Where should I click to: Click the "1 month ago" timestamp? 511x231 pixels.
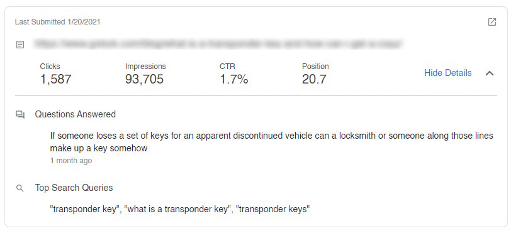(71, 161)
